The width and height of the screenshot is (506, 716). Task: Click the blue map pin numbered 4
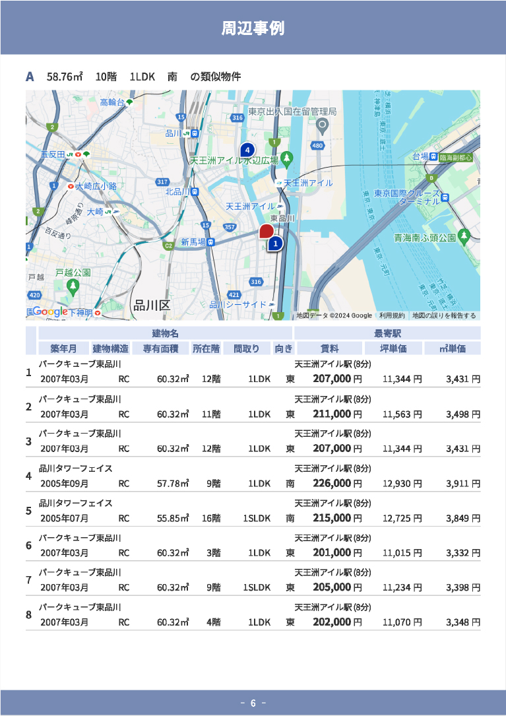[247, 150]
